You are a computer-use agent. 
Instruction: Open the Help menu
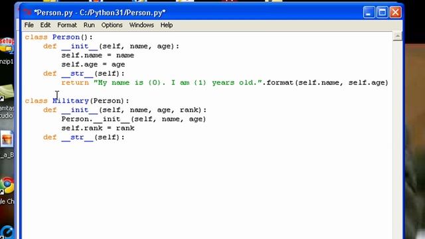[167, 25]
